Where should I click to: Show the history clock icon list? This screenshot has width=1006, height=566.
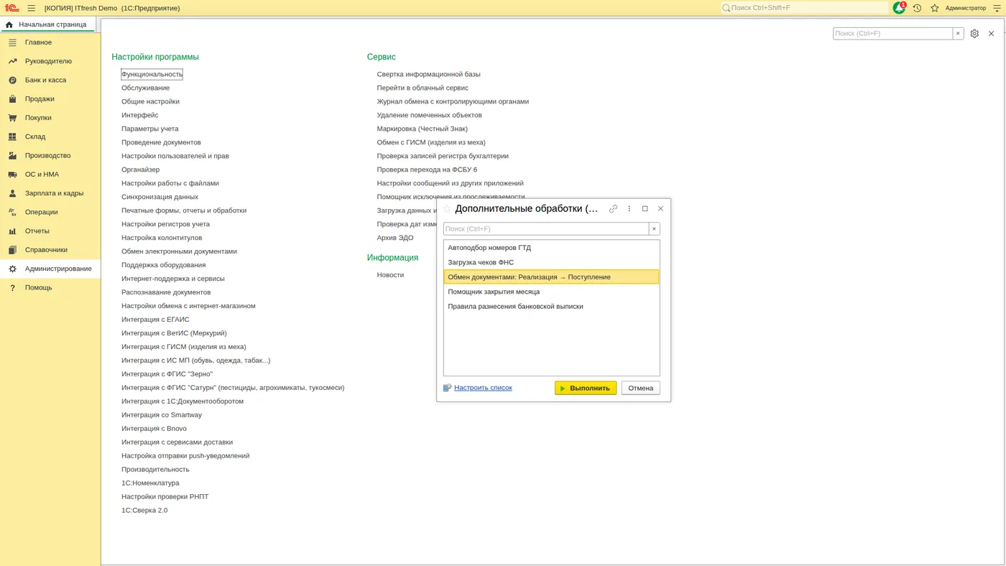click(x=917, y=8)
